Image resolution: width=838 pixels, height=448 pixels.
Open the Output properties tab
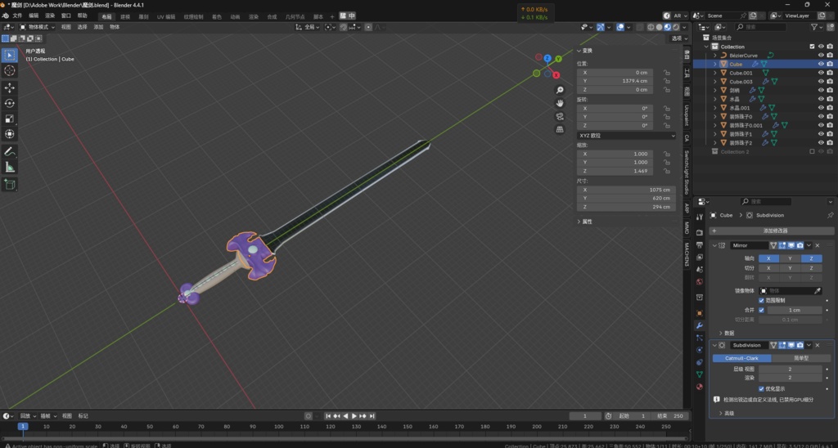[x=700, y=244]
